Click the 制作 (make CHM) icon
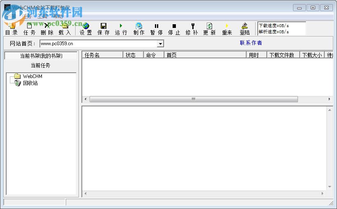Image resolution: width=337 pixels, height=209 pixels. tap(139, 29)
